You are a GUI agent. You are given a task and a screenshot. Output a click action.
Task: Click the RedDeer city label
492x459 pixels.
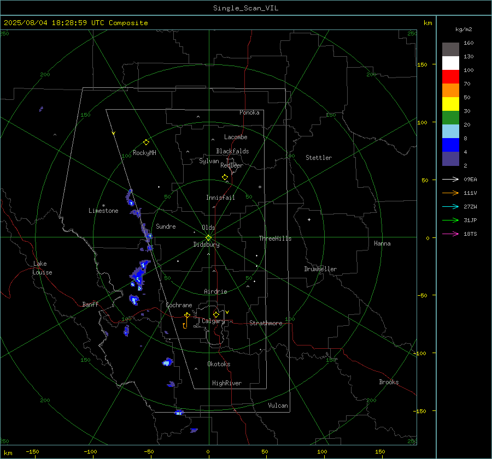232,165
